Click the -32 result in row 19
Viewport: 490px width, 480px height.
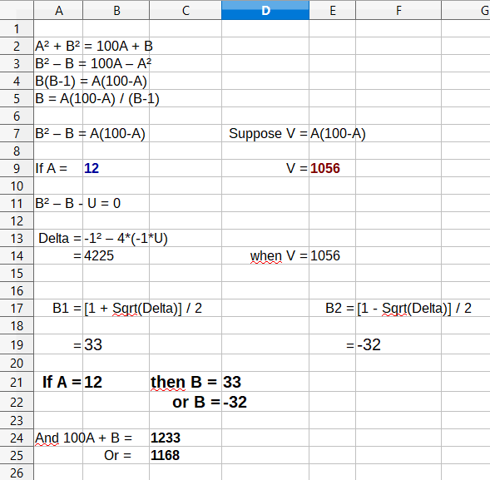coord(398,344)
